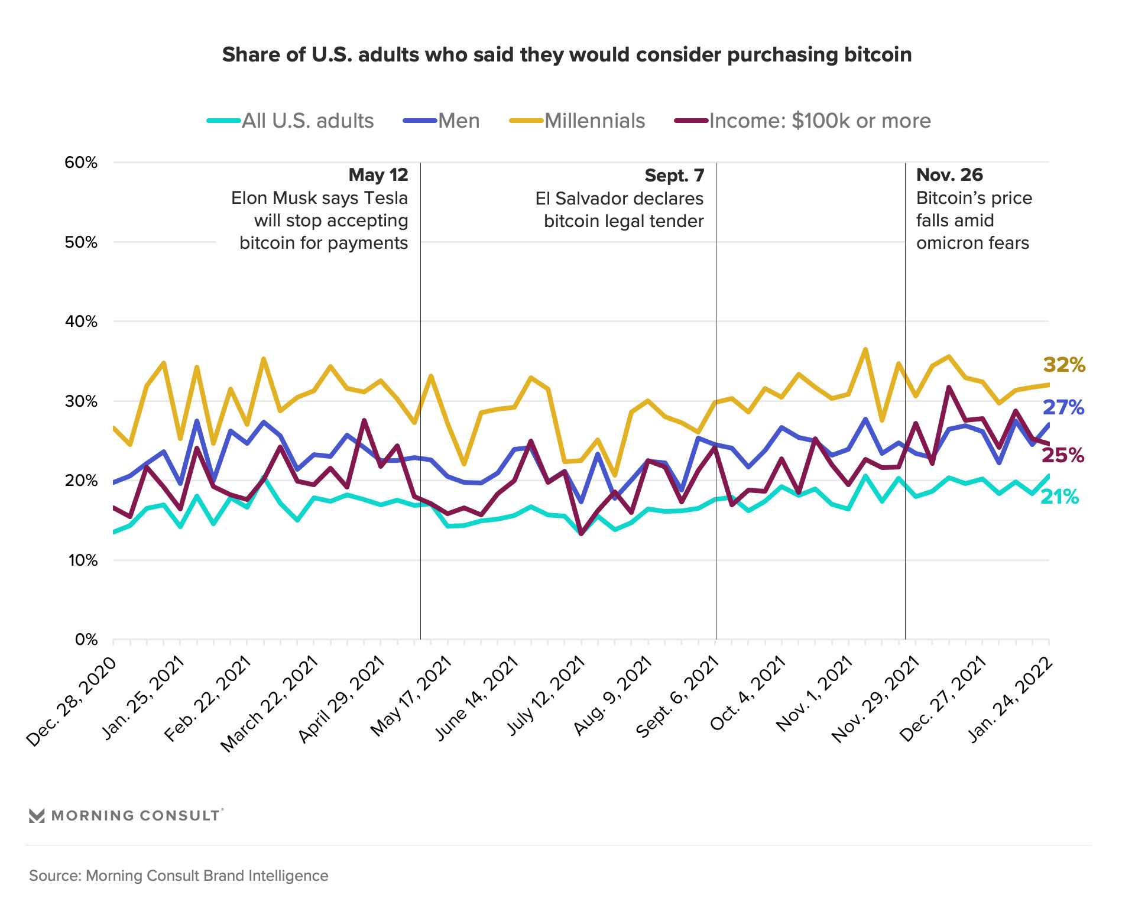Screen dimensions: 1135x908
Task: Click the maroon Income legend line swatch
Action: click(x=691, y=121)
